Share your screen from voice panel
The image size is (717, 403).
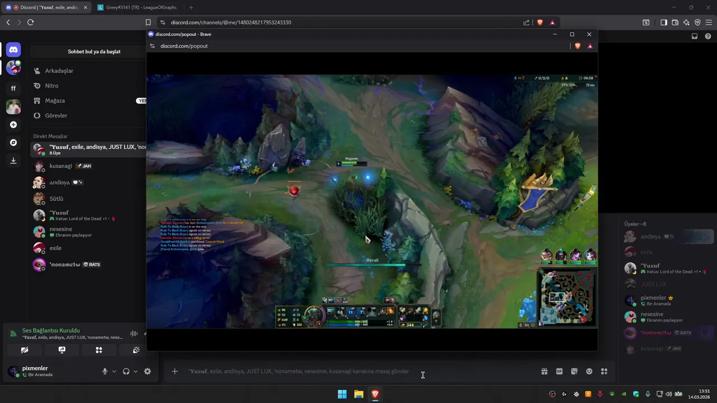coord(62,350)
